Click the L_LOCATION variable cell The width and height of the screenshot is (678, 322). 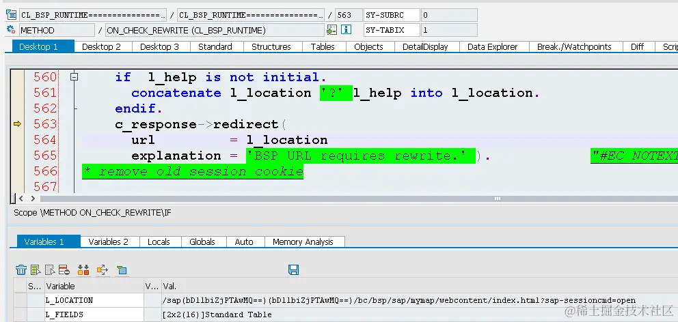pos(94,300)
